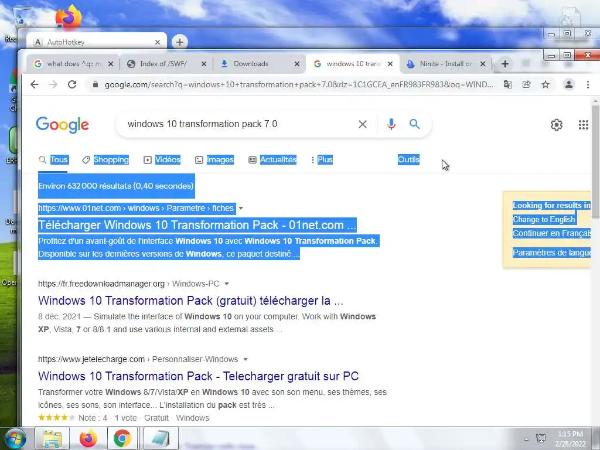Viewport: 600px width, 450px height.
Task: Open the Chrome profile avatar
Action: point(569,84)
